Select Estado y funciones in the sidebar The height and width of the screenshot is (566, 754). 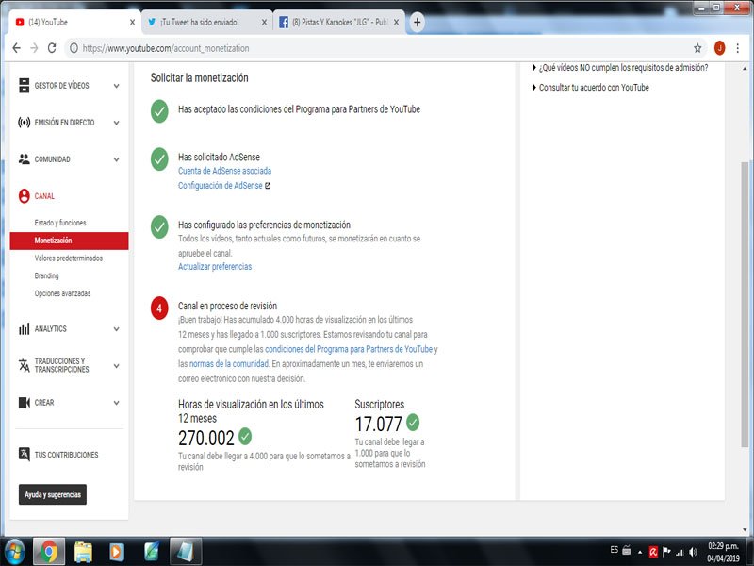[60, 223]
